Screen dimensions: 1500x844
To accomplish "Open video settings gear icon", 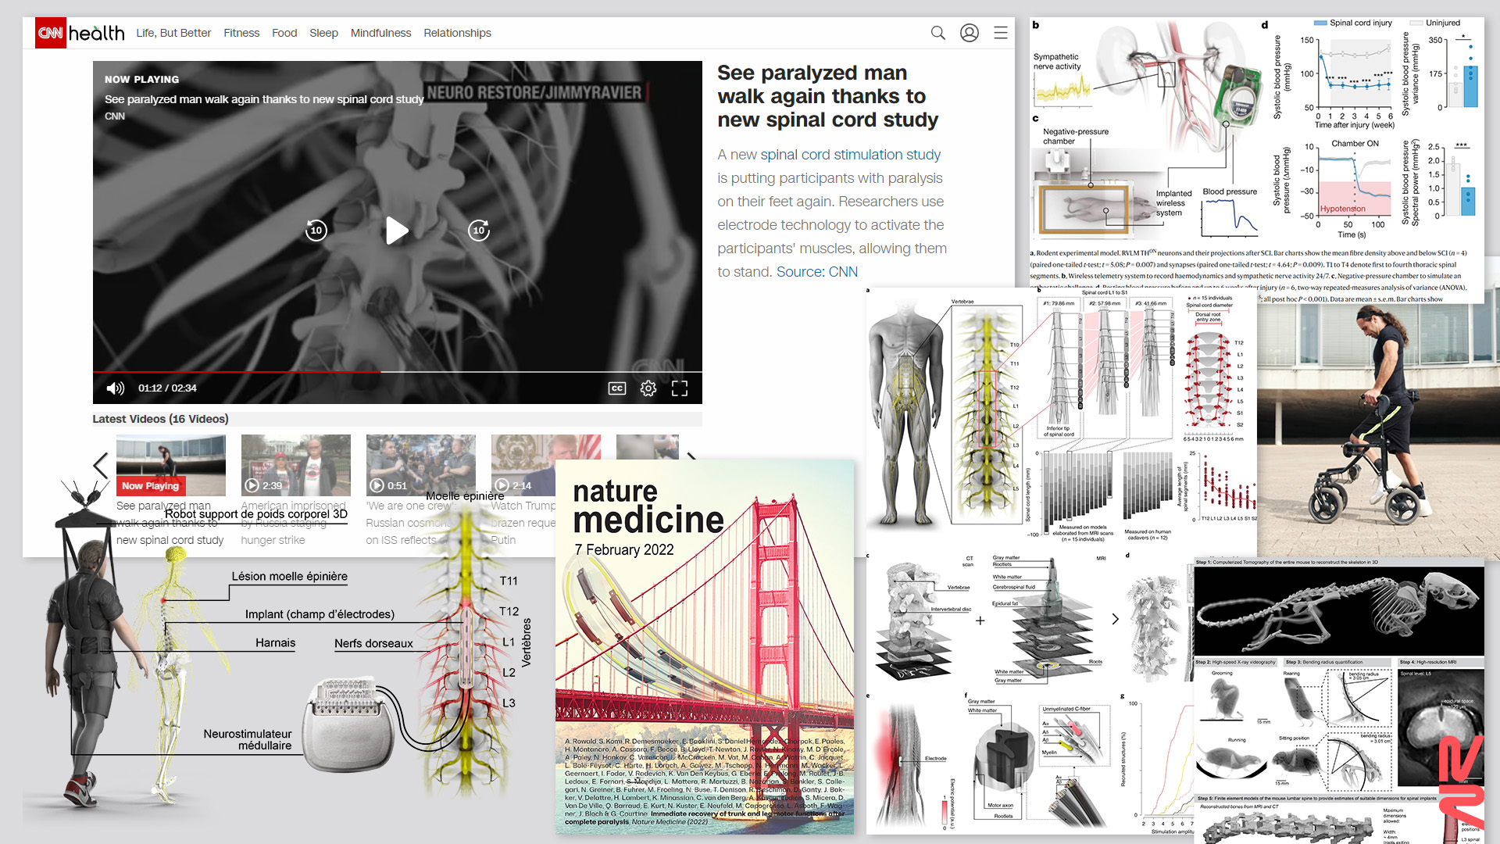I will pos(648,388).
